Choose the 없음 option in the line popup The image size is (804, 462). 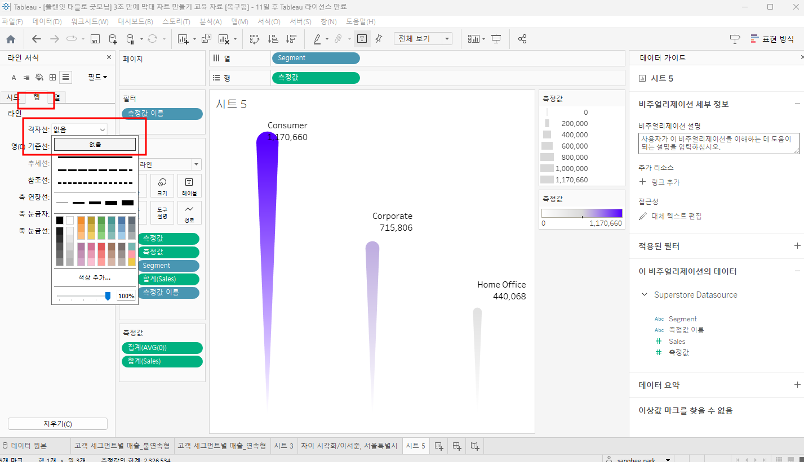click(95, 145)
